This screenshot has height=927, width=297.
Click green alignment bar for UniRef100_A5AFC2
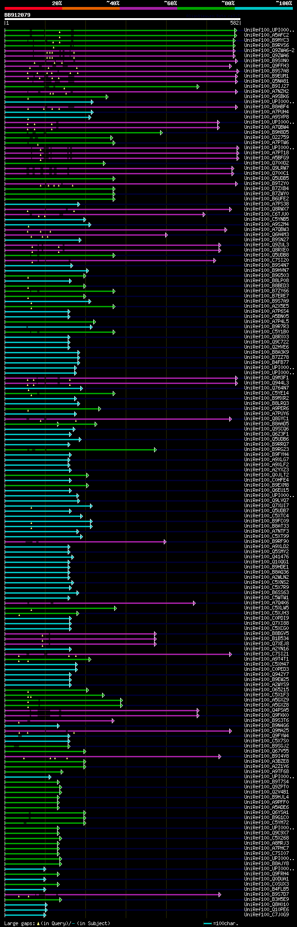[121, 35]
